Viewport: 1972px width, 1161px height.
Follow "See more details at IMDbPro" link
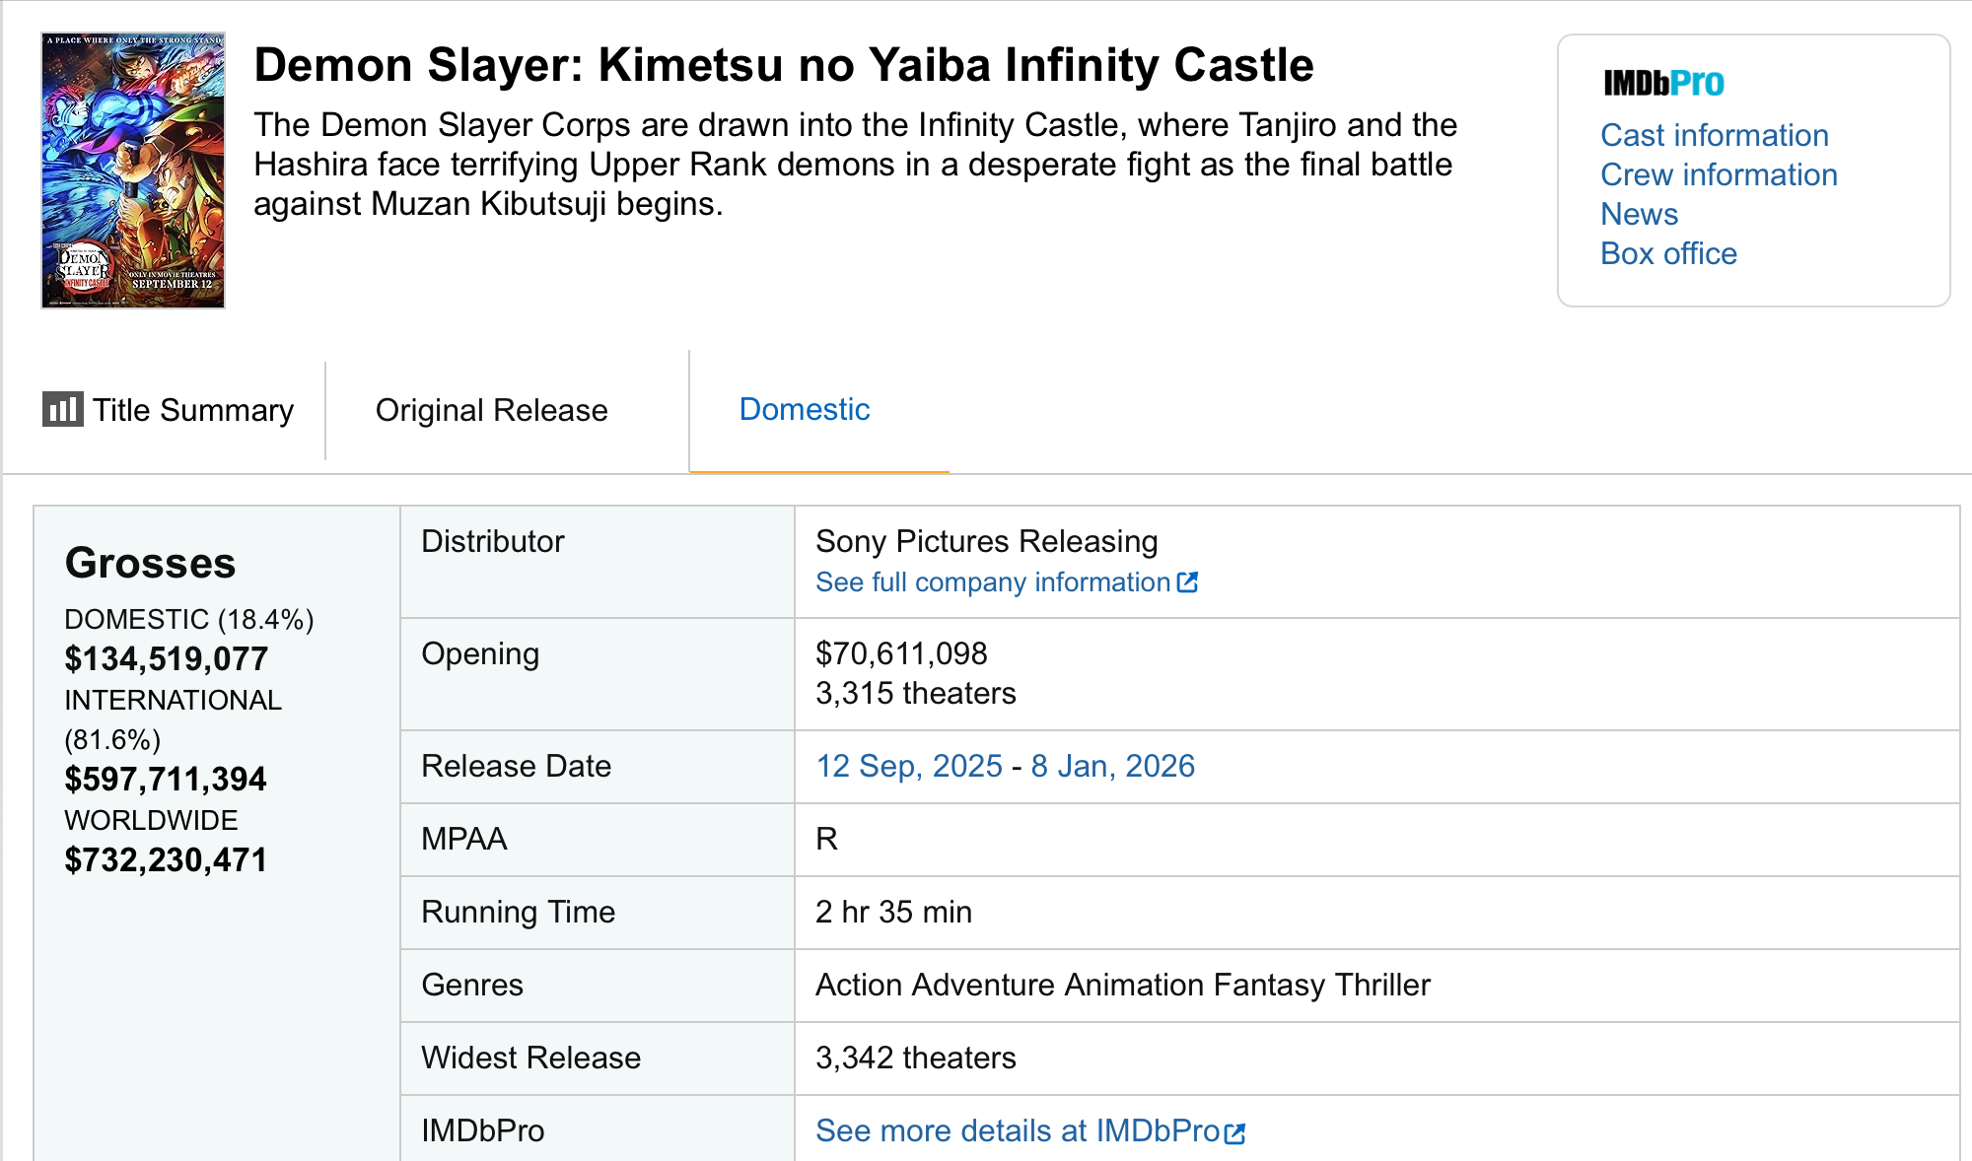[1018, 1130]
